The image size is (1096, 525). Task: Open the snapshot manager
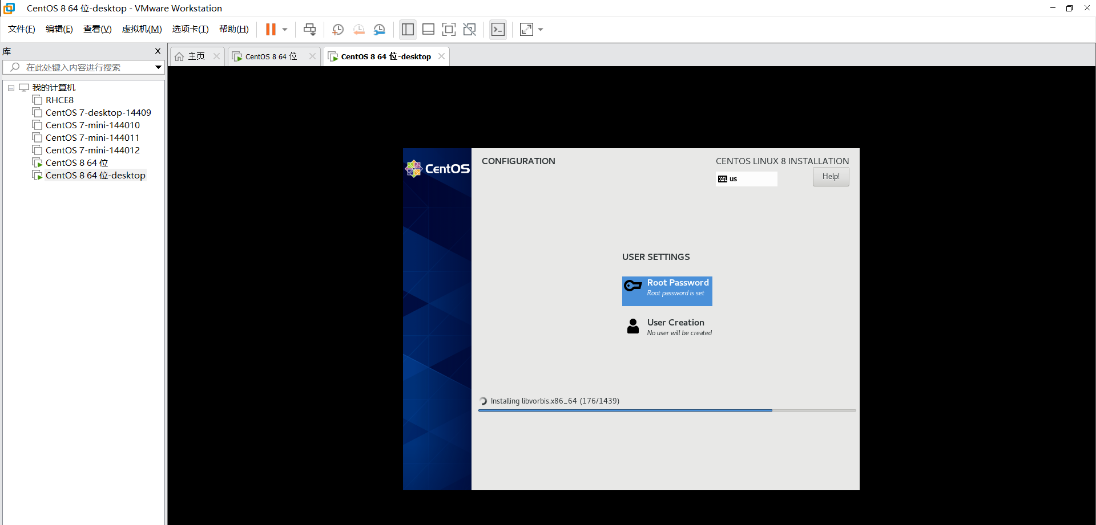tap(379, 30)
